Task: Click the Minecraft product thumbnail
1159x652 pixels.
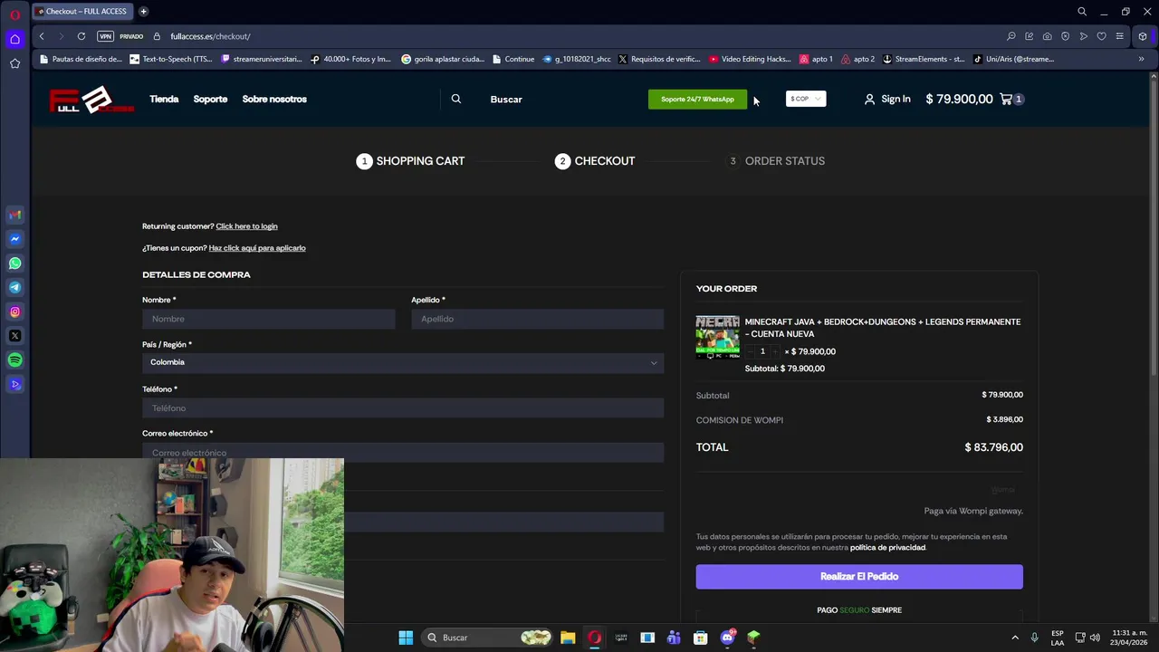Action: pyautogui.click(x=717, y=338)
